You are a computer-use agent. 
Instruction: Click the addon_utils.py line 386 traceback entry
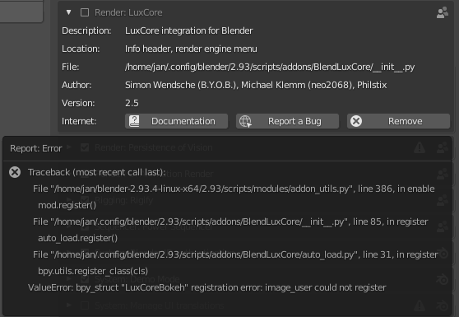pyautogui.click(x=234, y=189)
